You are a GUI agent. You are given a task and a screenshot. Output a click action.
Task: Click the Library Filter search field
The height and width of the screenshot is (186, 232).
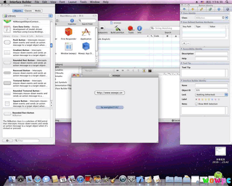click(x=27, y=140)
